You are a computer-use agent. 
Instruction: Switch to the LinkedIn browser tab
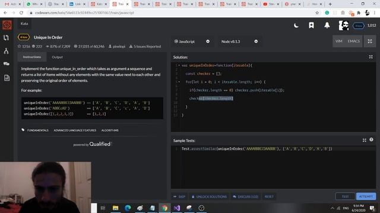point(77,4)
